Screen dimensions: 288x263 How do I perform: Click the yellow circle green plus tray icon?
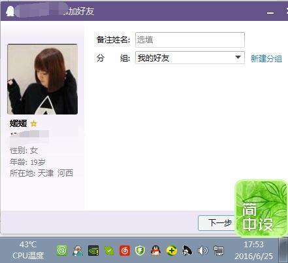[172, 251]
